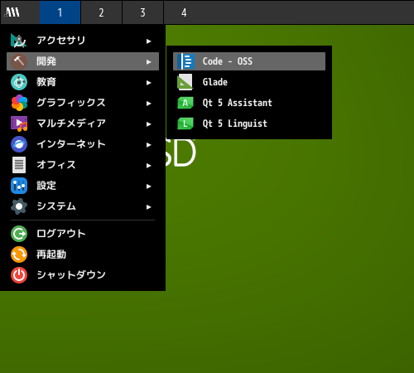Switch to workspace 2

pos(101,12)
